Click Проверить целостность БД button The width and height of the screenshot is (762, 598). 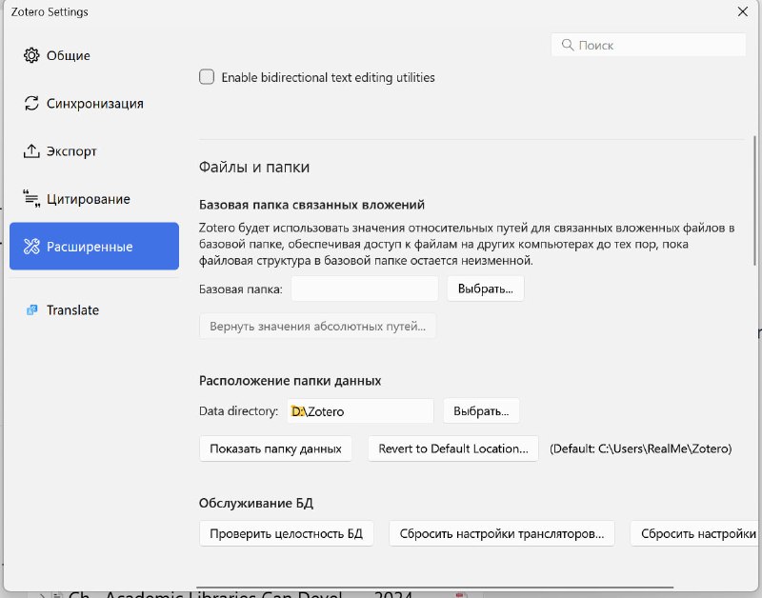(287, 533)
